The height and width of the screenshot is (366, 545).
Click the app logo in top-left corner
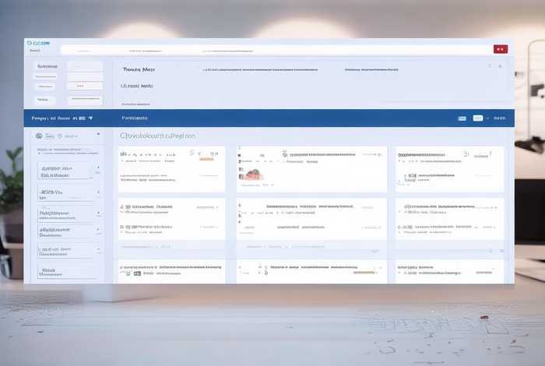coord(37,43)
